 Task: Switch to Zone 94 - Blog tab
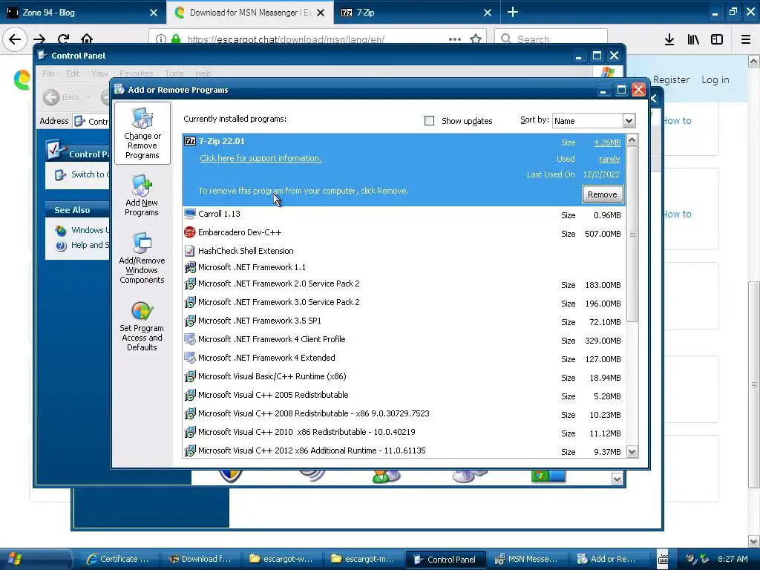click(x=82, y=13)
